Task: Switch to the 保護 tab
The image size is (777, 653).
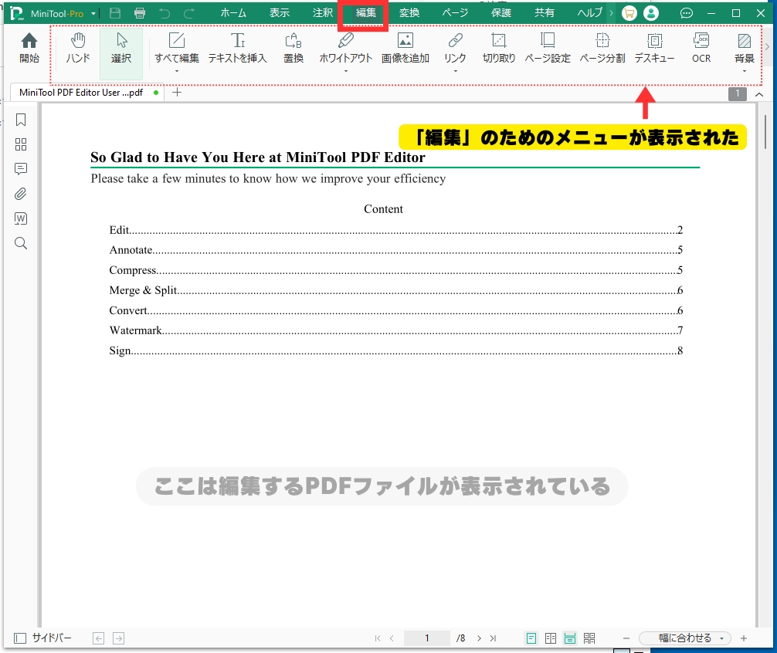Action: pyautogui.click(x=501, y=13)
